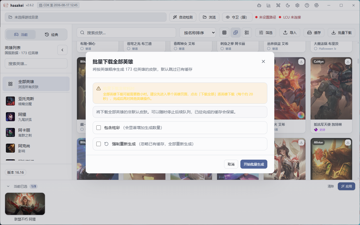The width and height of the screenshot is (360, 225).
Task: Select Halloween b radio under 大魔法锅 布里茨
Action: pyautogui.click(x=316, y=49)
